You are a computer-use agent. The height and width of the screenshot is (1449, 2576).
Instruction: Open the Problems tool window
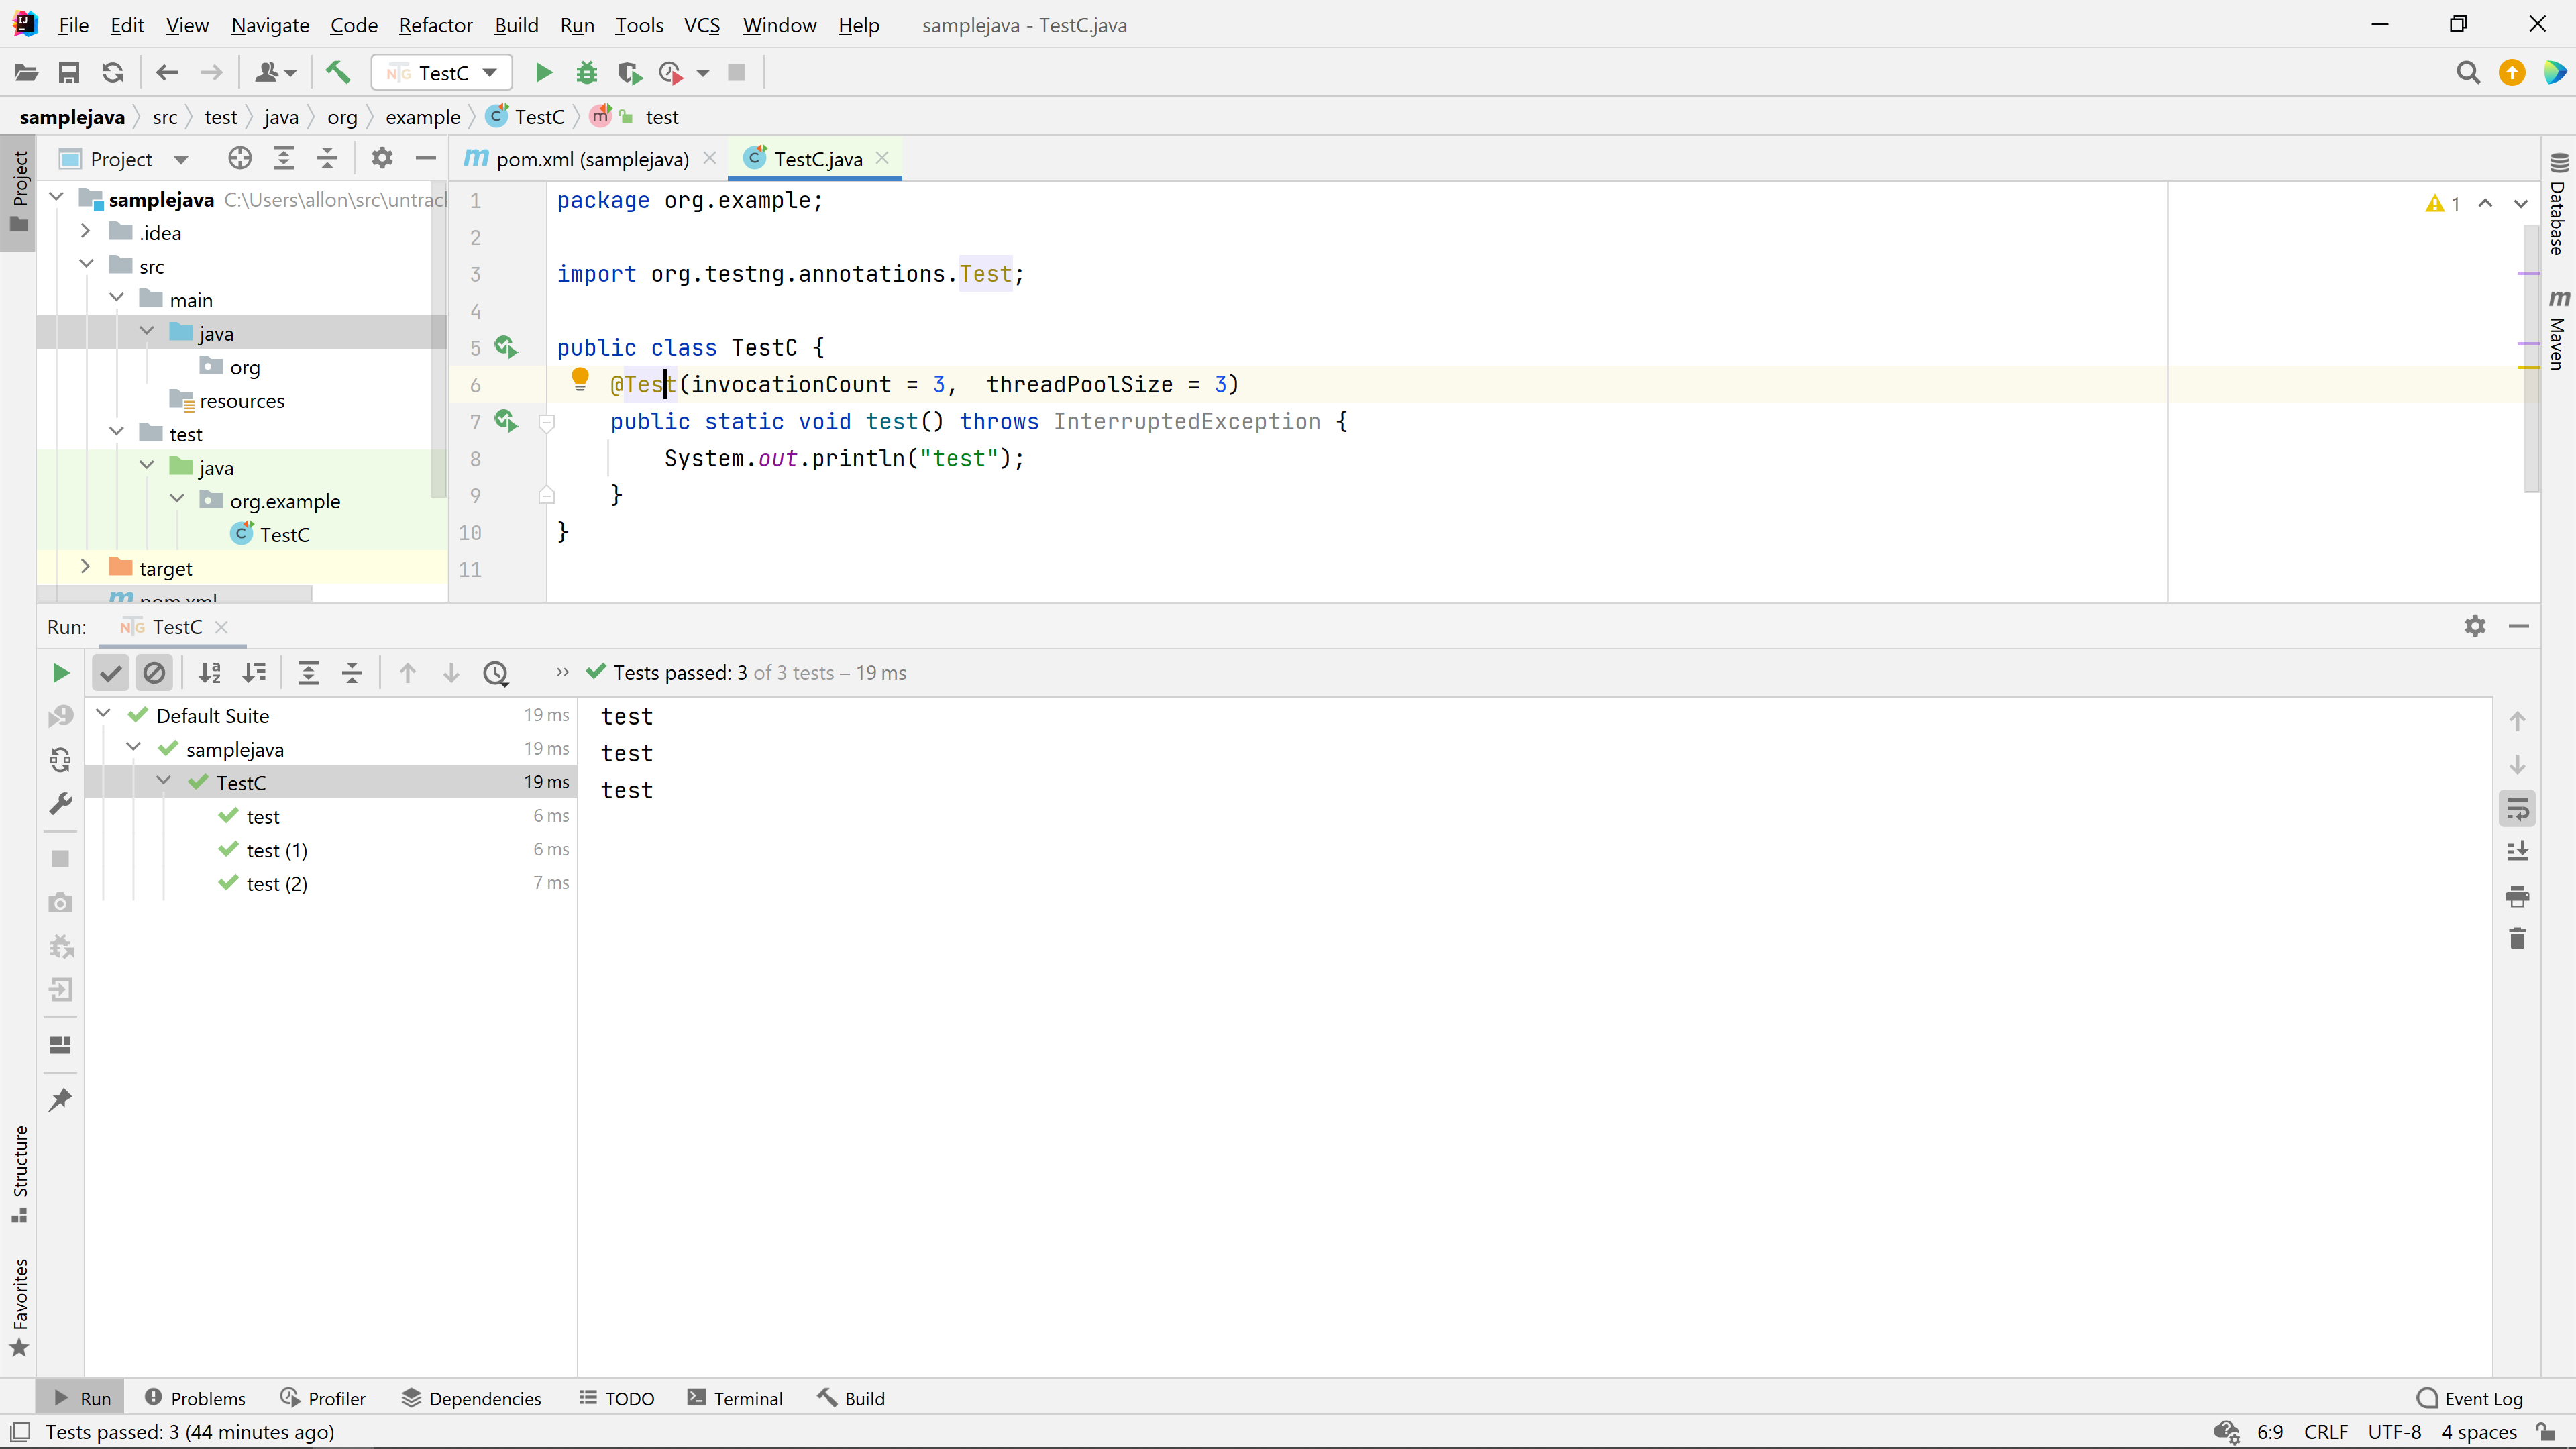tap(195, 1398)
